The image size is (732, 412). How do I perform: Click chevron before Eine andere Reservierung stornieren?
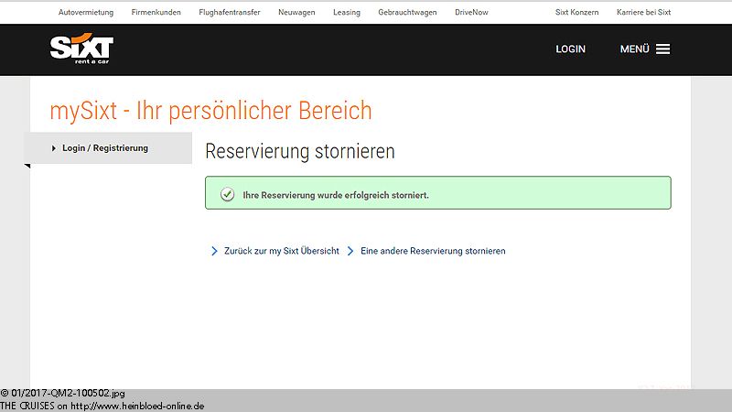350,251
